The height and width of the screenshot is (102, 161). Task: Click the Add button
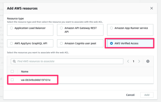147,95
